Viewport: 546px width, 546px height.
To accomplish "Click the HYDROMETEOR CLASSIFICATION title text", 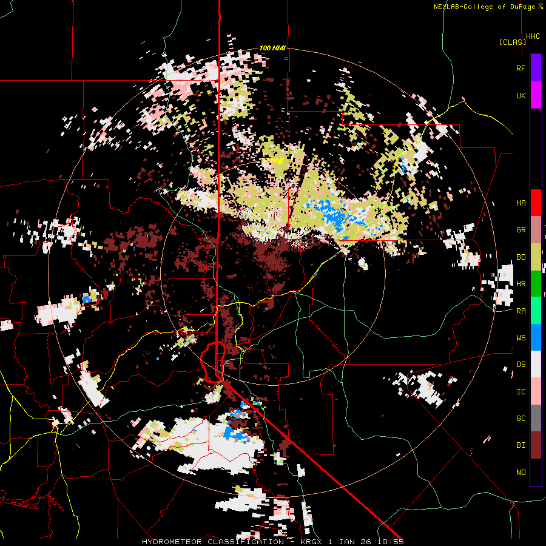I will pyautogui.click(x=213, y=542).
